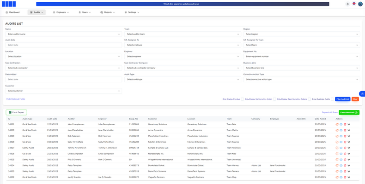Click the Create New Audit button
This screenshot has width=365, height=184.
tap(349, 112)
